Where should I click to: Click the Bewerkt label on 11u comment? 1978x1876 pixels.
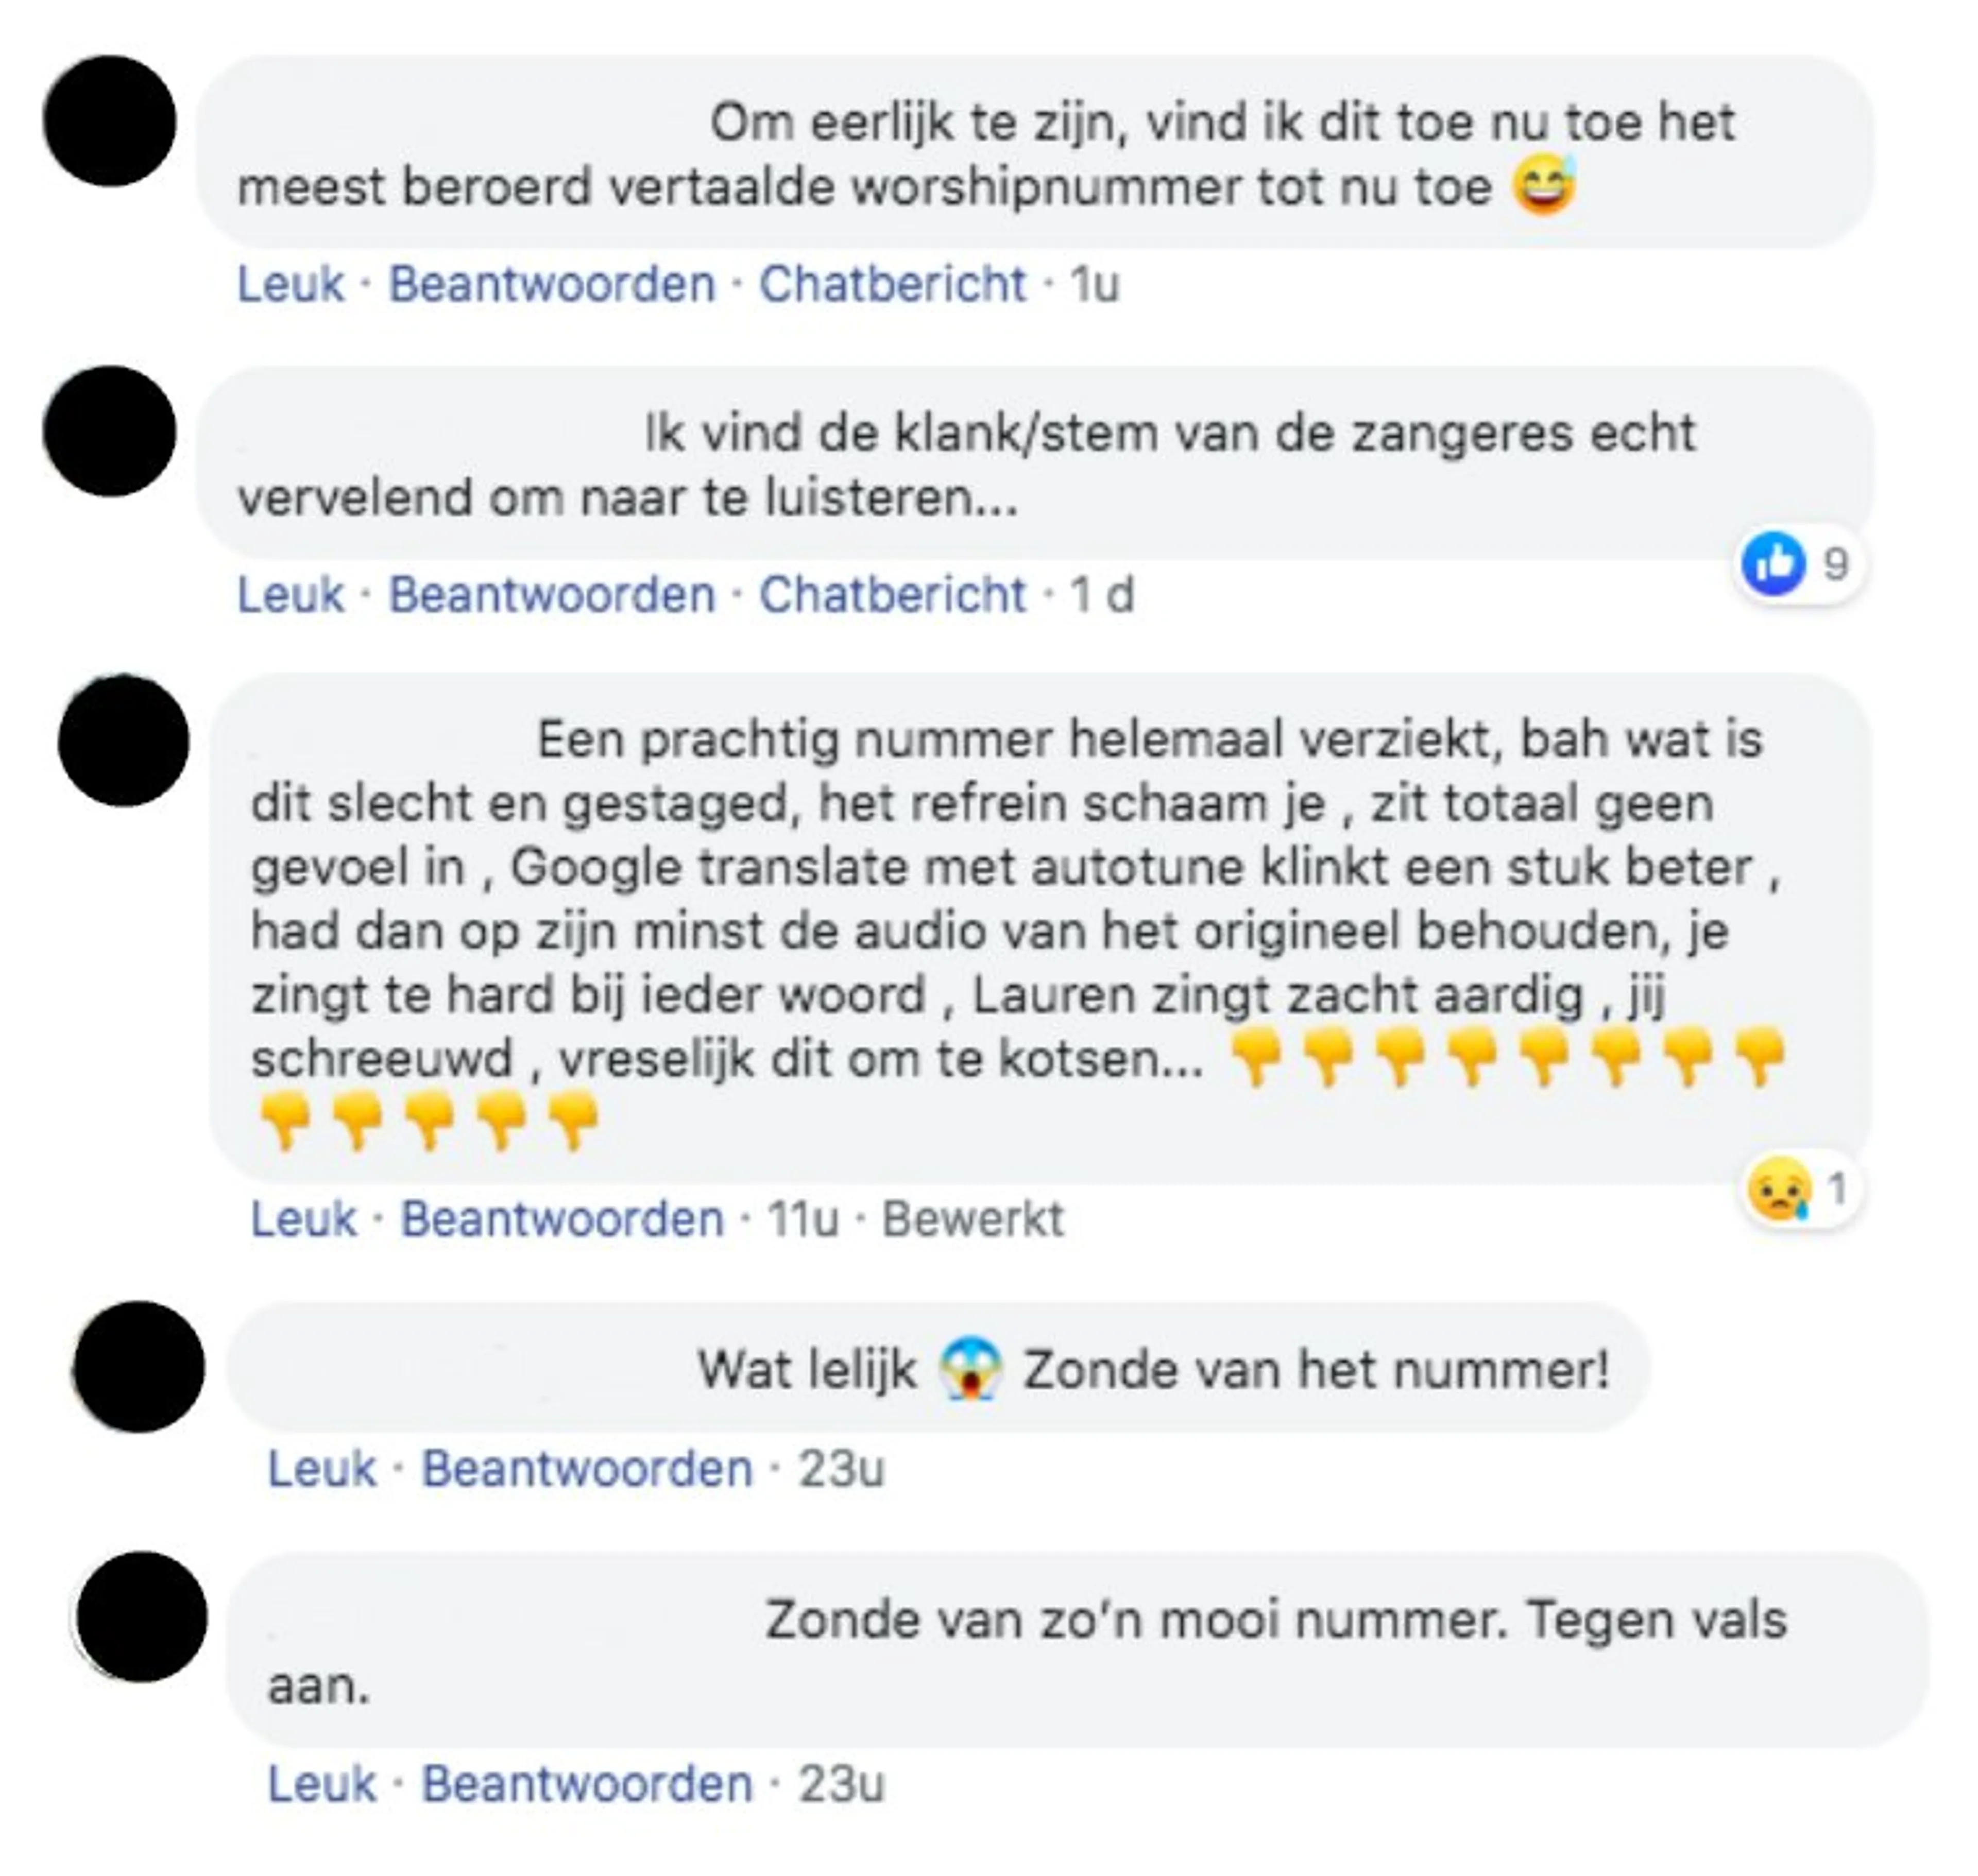click(x=973, y=1219)
